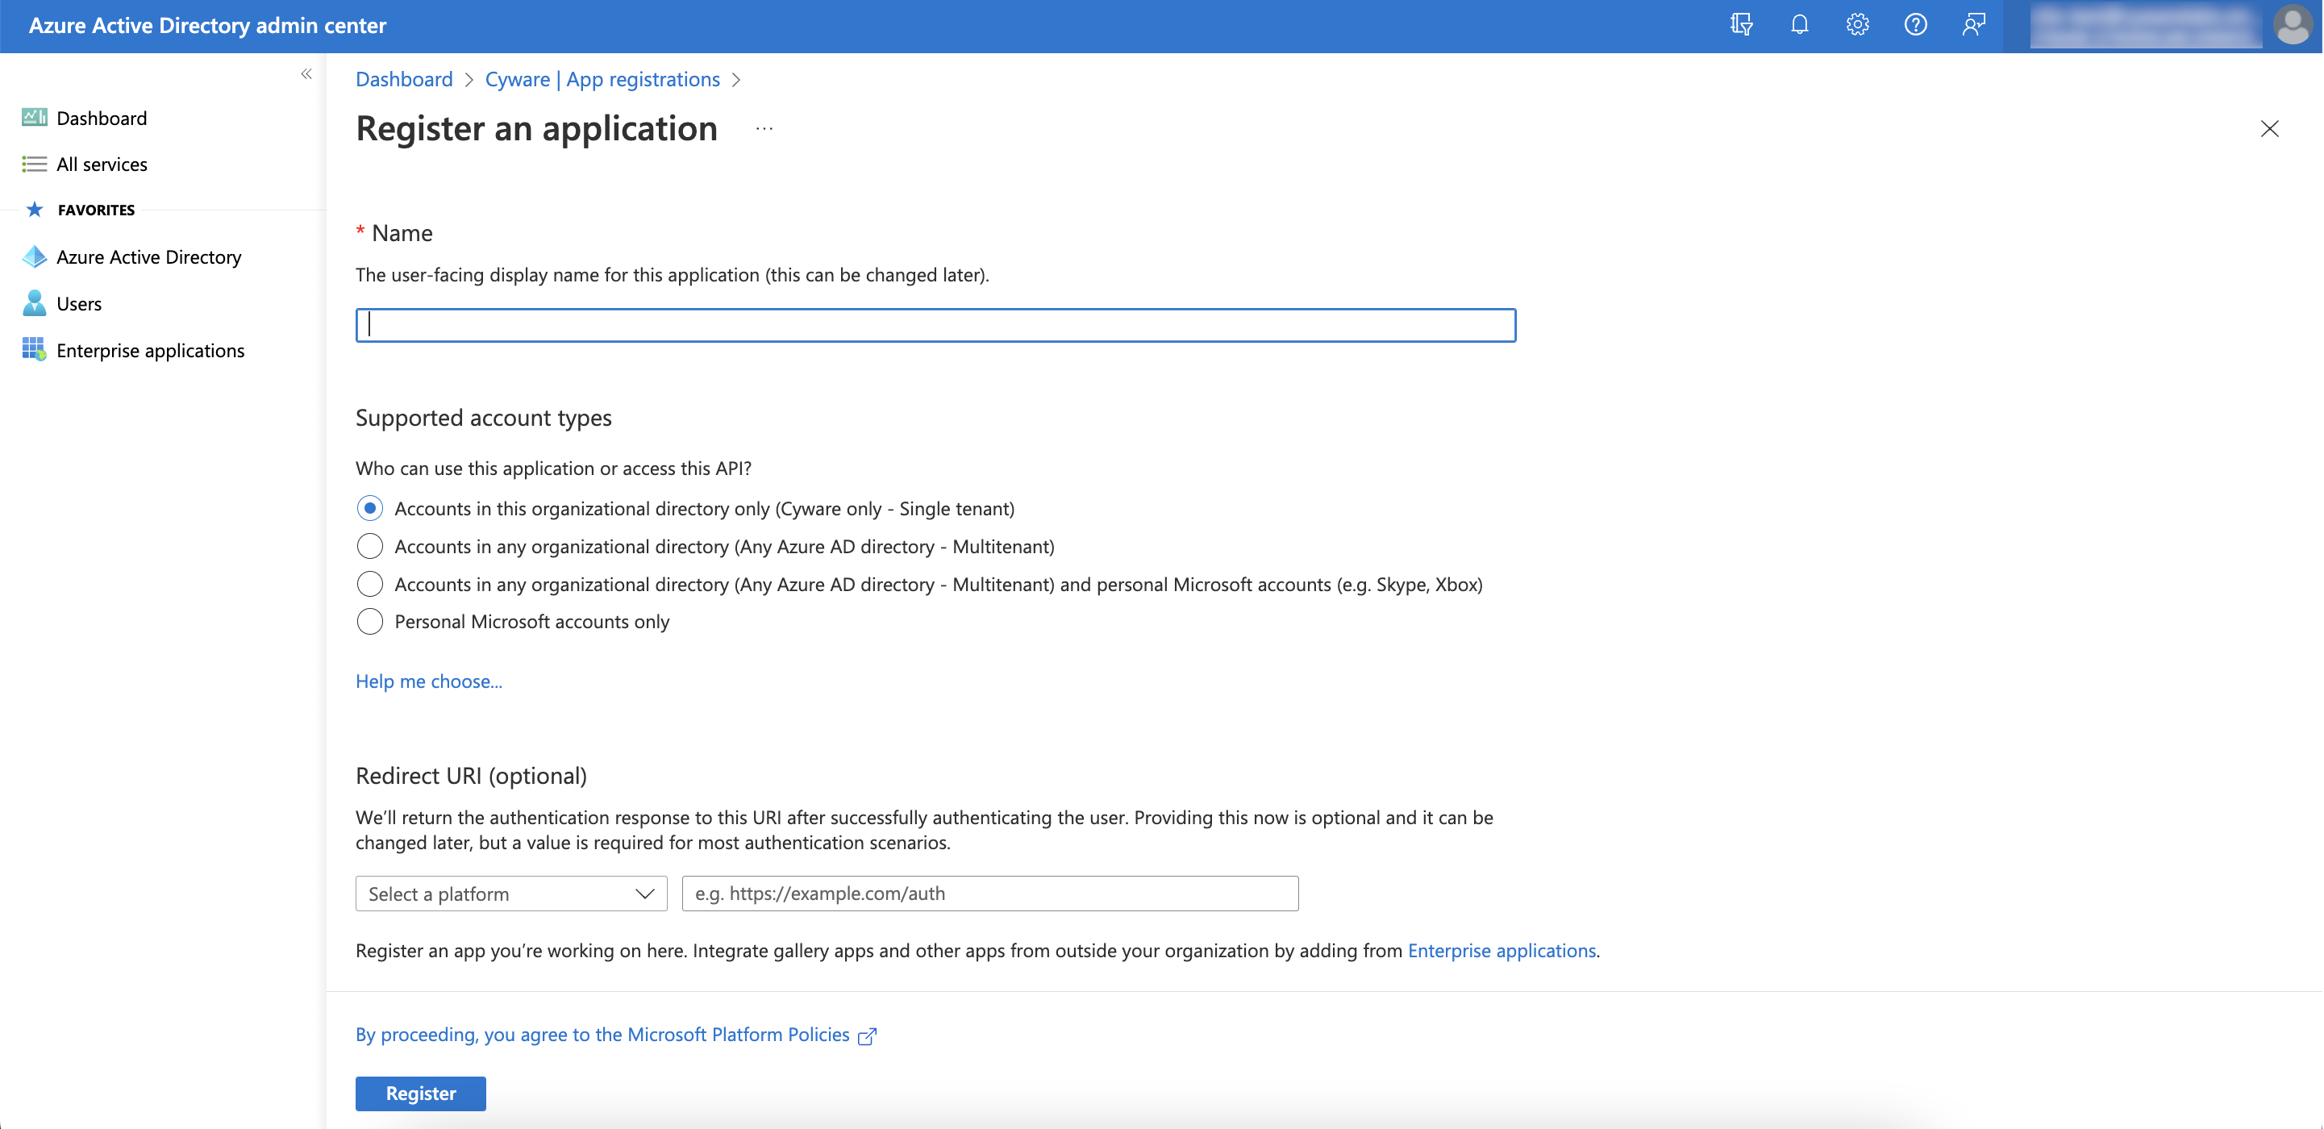Select Personal Microsoft accounts only option
The height and width of the screenshot is (1129, 2324).
pyautogui.click(x=370, y=622)
